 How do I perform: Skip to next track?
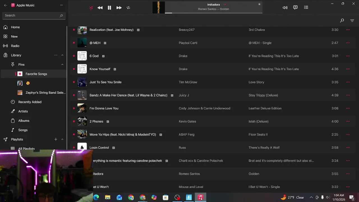[119, 8]
